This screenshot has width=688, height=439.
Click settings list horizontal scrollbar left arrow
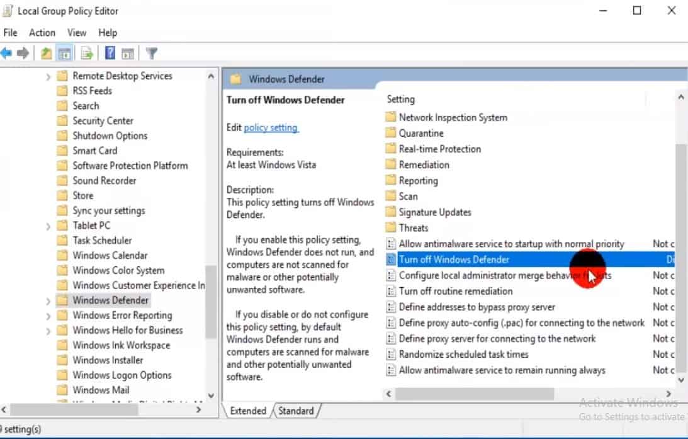click(388, 394)
